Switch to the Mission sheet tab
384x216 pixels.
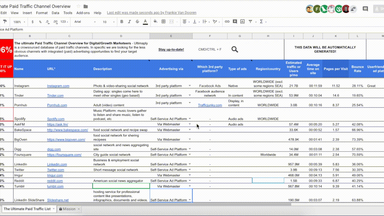pyautogui.click(x=69, y=209)
